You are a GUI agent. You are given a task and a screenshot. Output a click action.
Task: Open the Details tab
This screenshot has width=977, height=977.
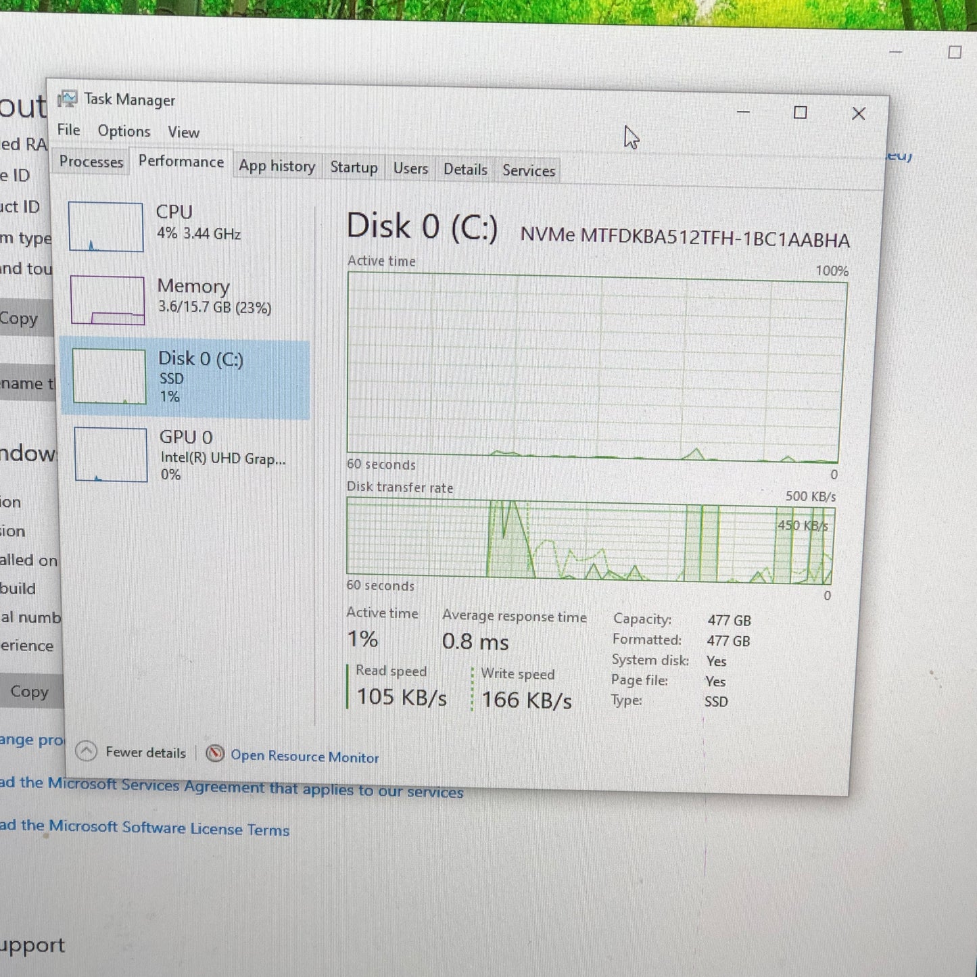click(465, 170)
